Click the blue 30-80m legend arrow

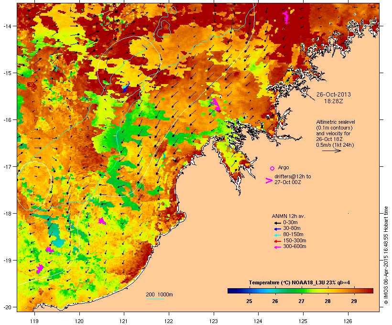tap(277, 229)
